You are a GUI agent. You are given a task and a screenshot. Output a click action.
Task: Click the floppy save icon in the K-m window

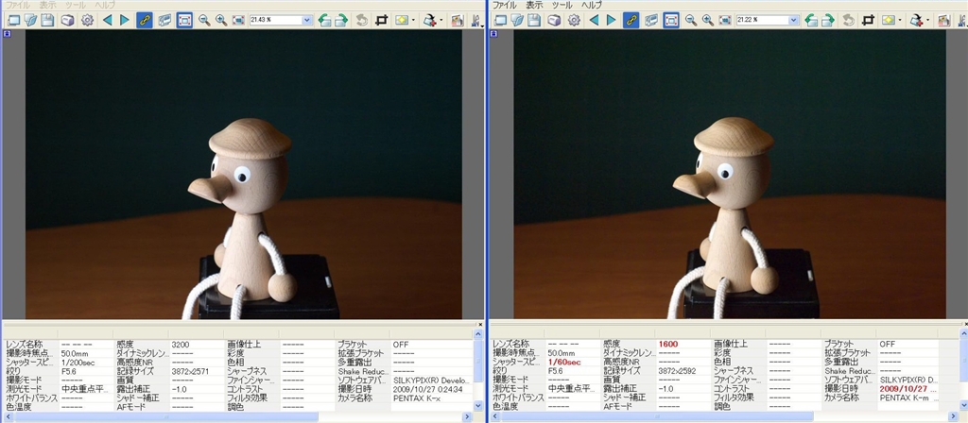coord(534,21)
